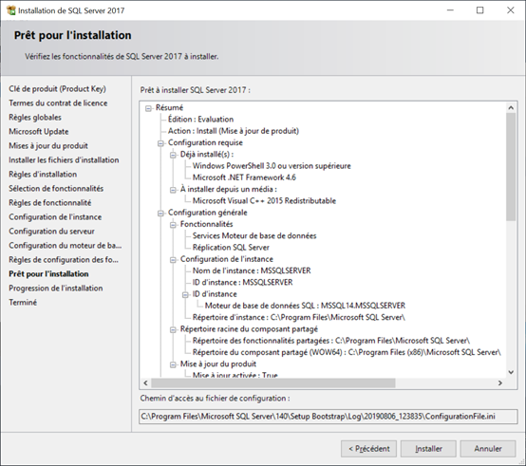526x466 pixels.
Task: Go back with the Précédent button
Action: [x=368, y=449]
